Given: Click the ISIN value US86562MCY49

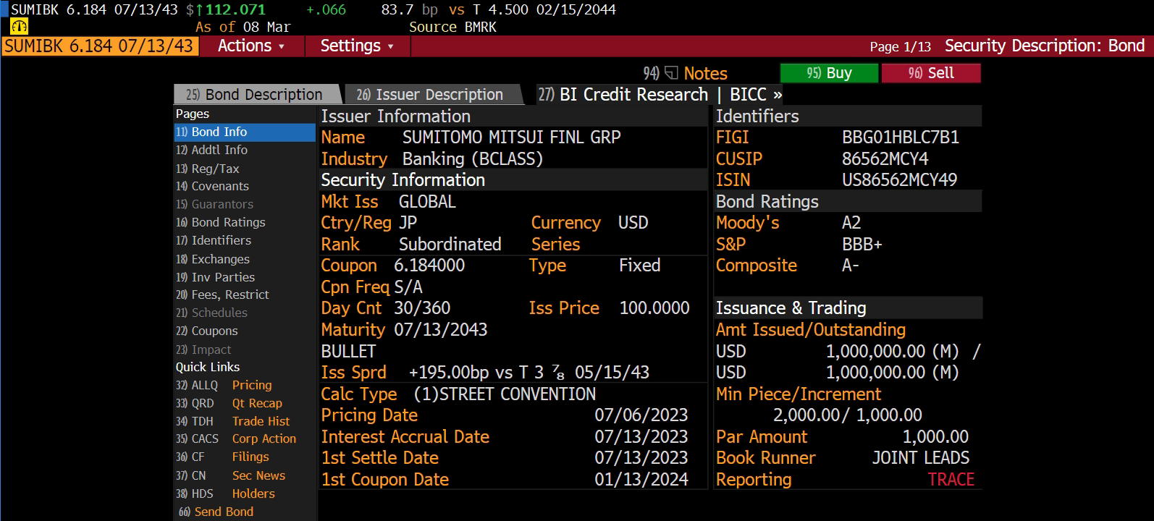Looking at the screenshot, I should tap(899, 180).
